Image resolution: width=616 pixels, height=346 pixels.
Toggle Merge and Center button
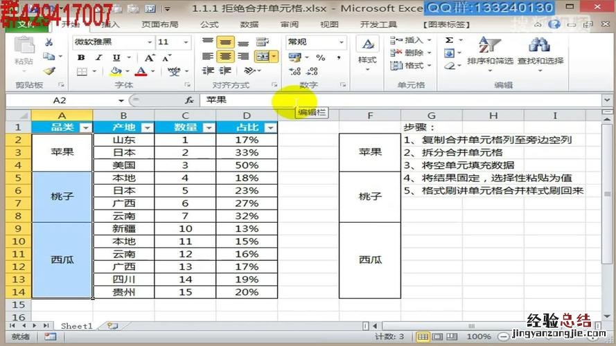pos(263,57)
